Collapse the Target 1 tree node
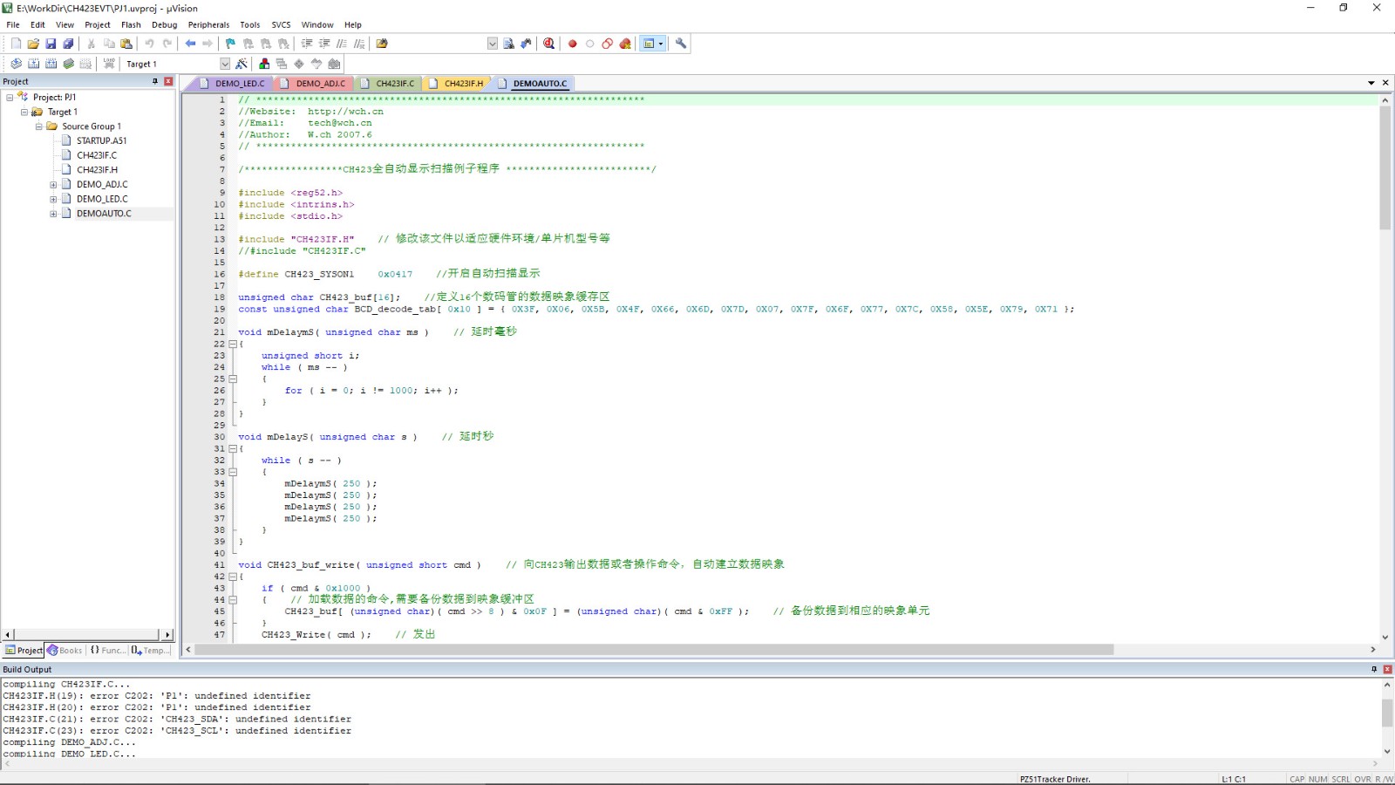1395x785 pixels. pos(24,112)
